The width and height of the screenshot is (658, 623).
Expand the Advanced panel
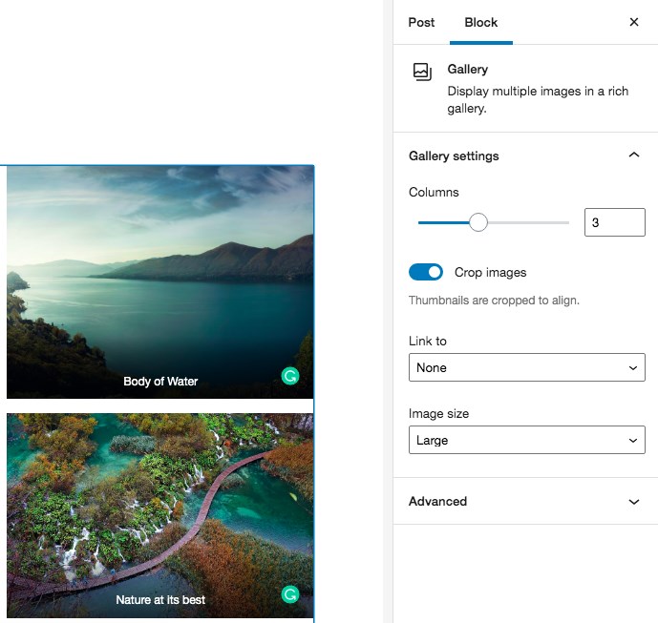click(634, 502)
